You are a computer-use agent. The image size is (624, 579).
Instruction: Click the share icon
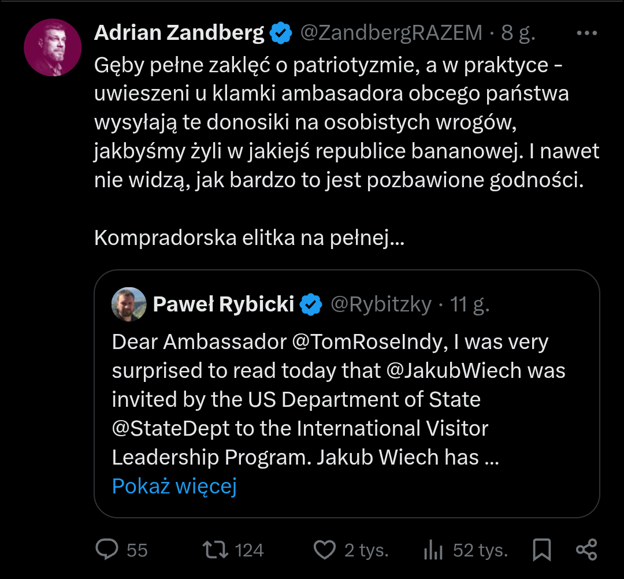click(586, 550)
